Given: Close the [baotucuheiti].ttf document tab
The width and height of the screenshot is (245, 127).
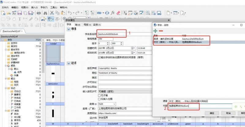Looking at the screenshot, I should tap(22, 31).
